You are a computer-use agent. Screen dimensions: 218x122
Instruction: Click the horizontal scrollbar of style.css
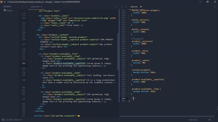(x=167, y=116)
